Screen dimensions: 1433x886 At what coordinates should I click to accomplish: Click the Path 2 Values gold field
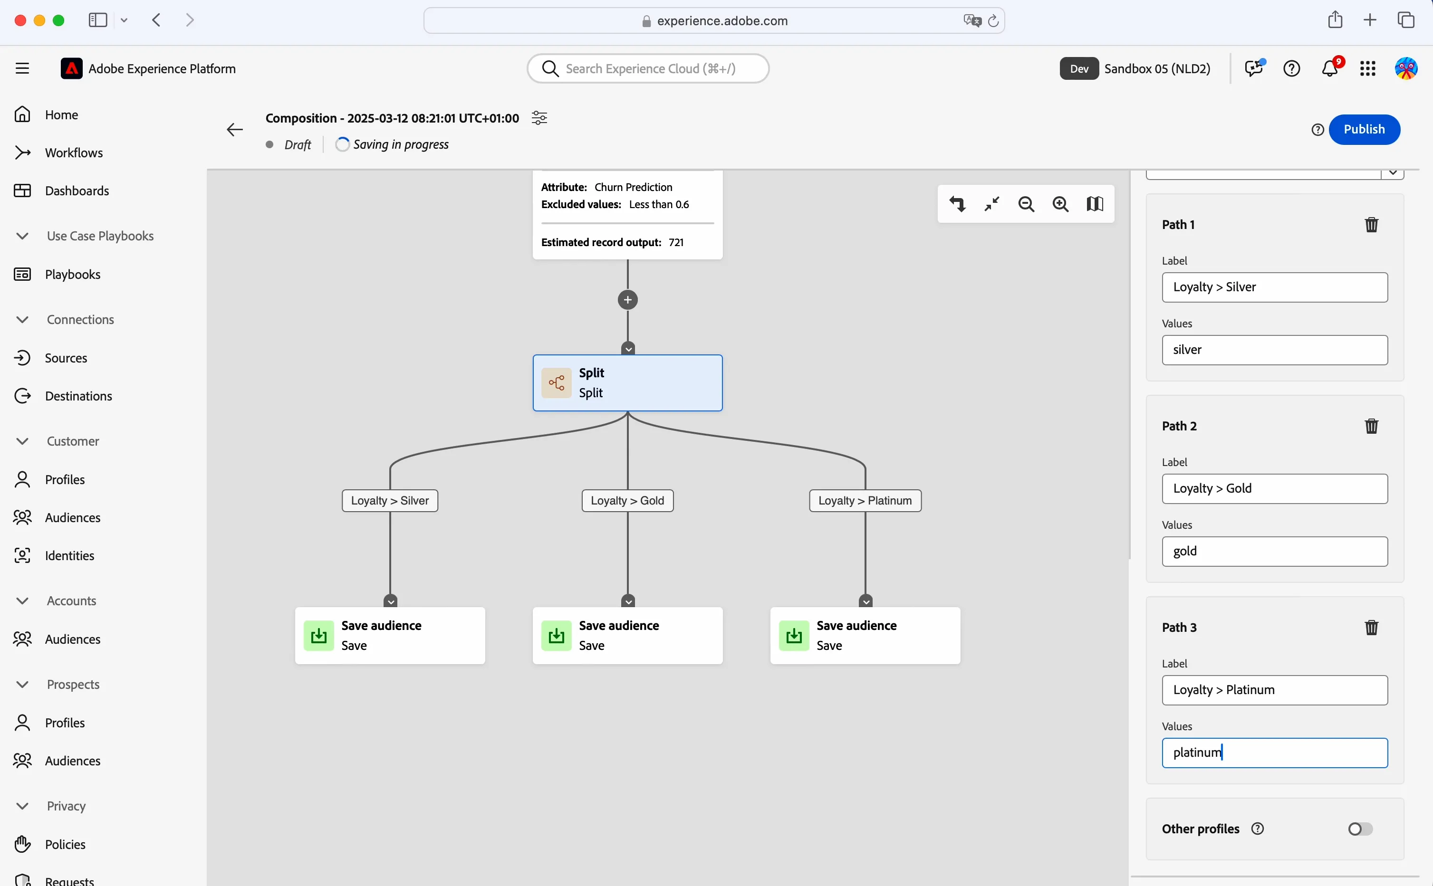1275,552
